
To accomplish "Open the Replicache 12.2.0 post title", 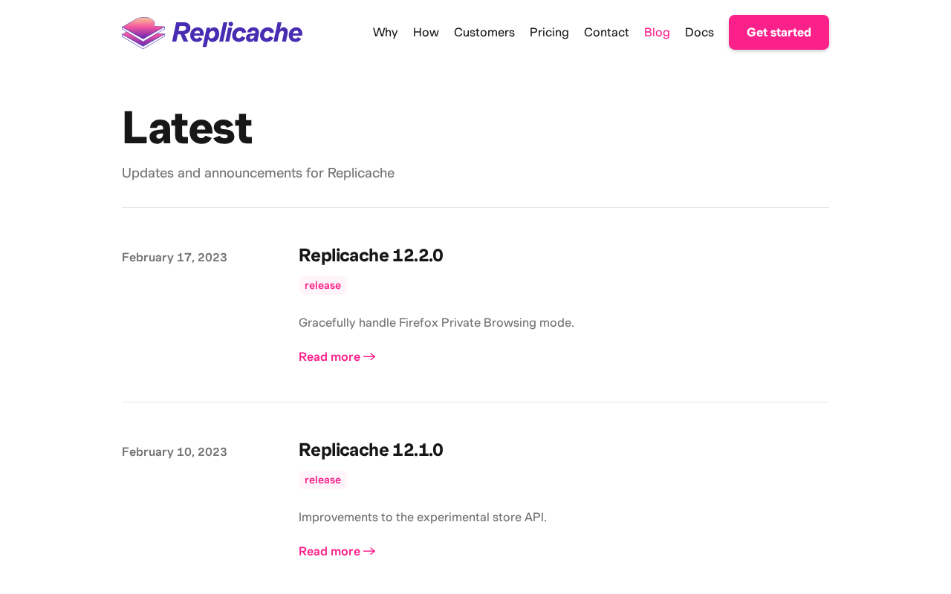I will pos(371,255).
